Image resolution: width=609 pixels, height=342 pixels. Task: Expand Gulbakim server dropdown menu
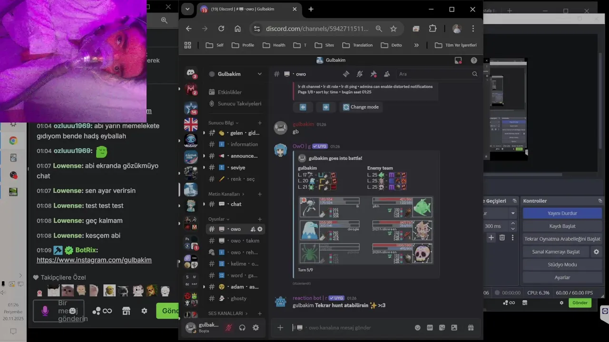[x=259, y=74]
